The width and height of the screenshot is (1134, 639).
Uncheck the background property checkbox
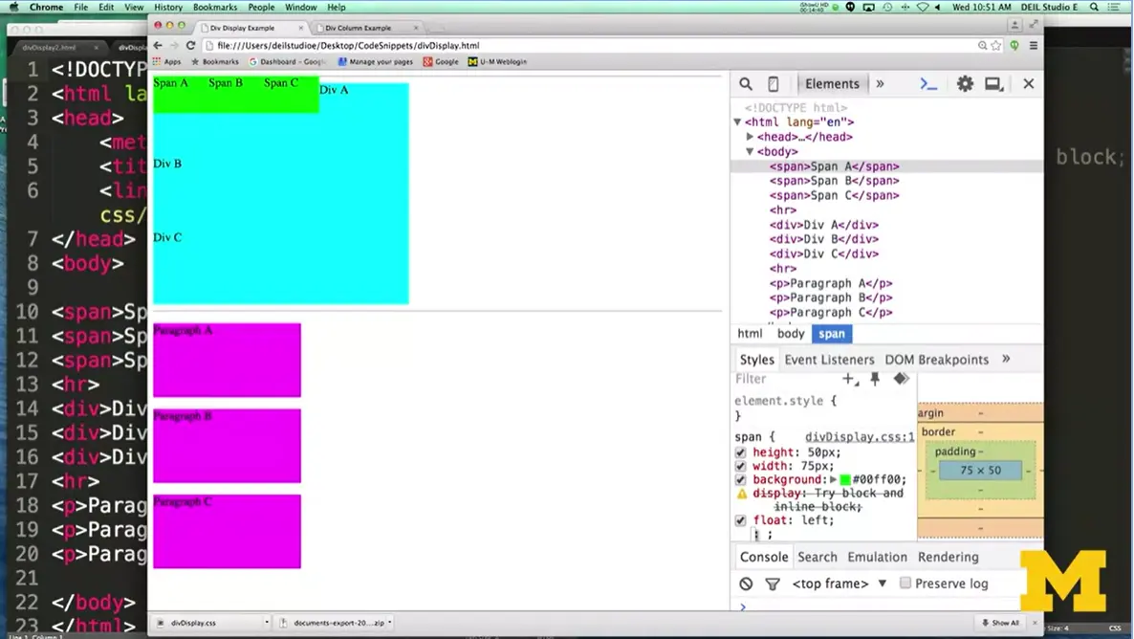click(741, 480)
